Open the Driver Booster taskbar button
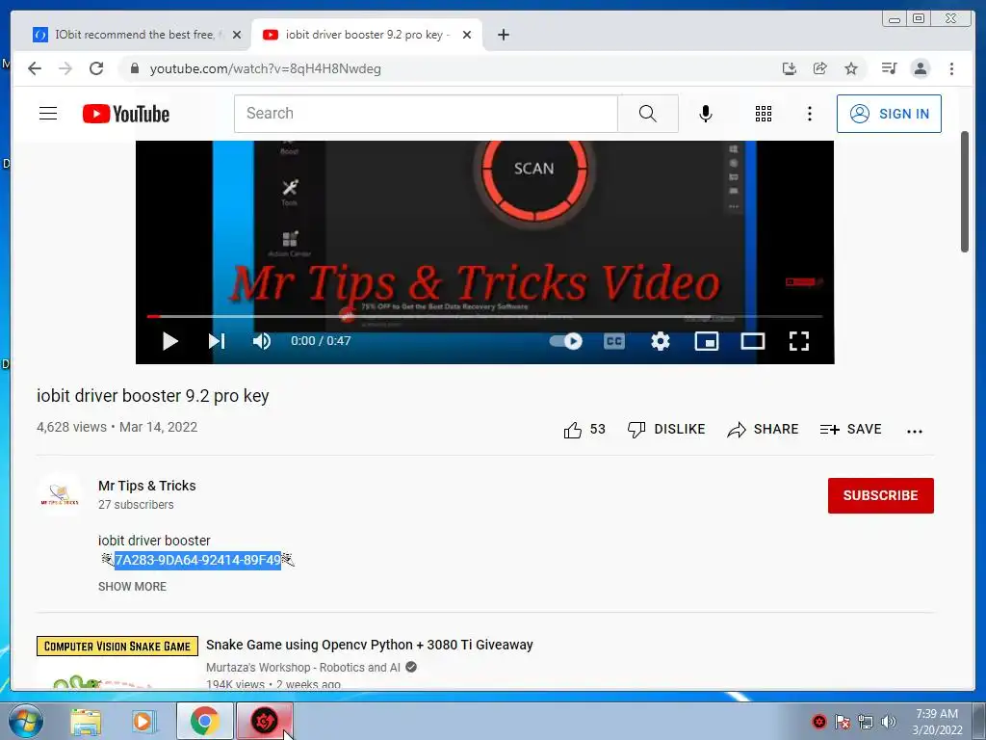Screen dimensions: 986x740 click(264, 721)
